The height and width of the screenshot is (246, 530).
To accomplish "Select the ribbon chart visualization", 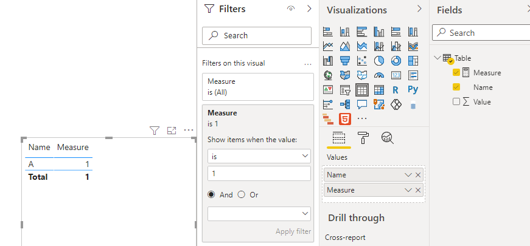I will pos(413,46).
